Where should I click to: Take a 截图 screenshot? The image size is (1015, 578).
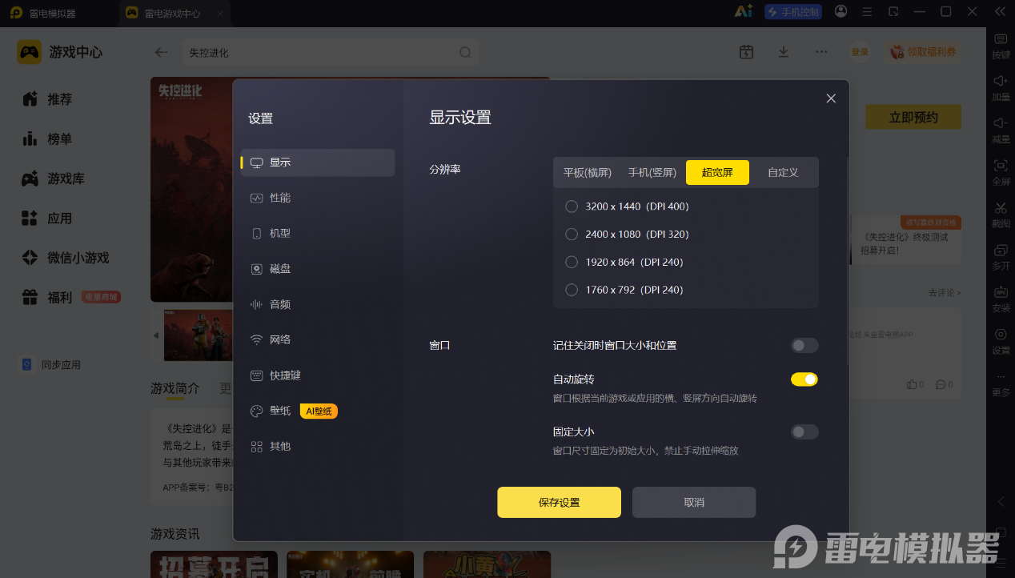click(1001, 215)
